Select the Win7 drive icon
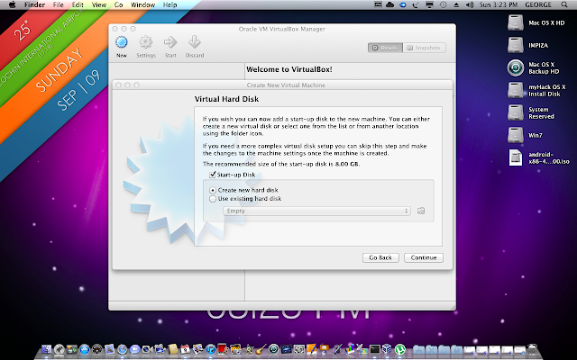This screenshot has width=577, height=360. click(x=515, y=135)
